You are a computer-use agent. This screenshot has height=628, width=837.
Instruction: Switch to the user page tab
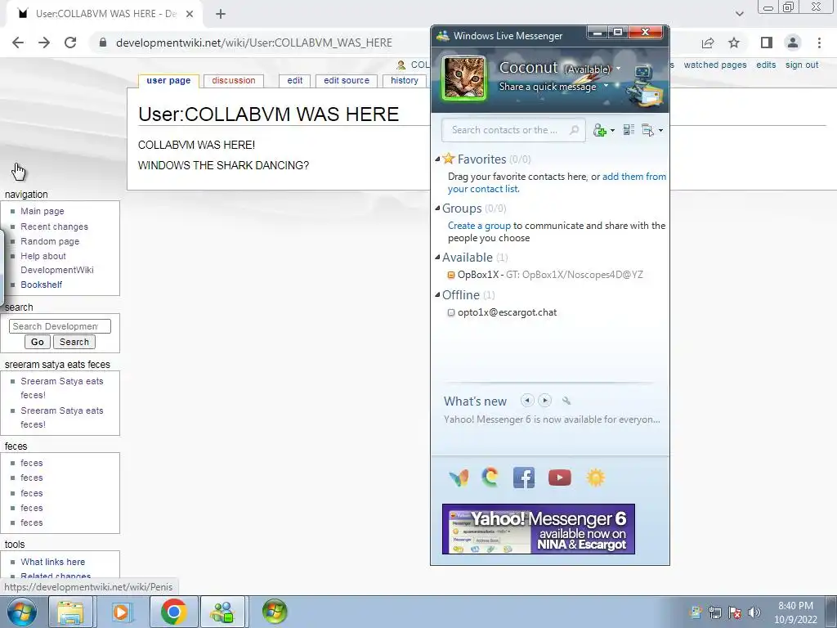point(168,81)
